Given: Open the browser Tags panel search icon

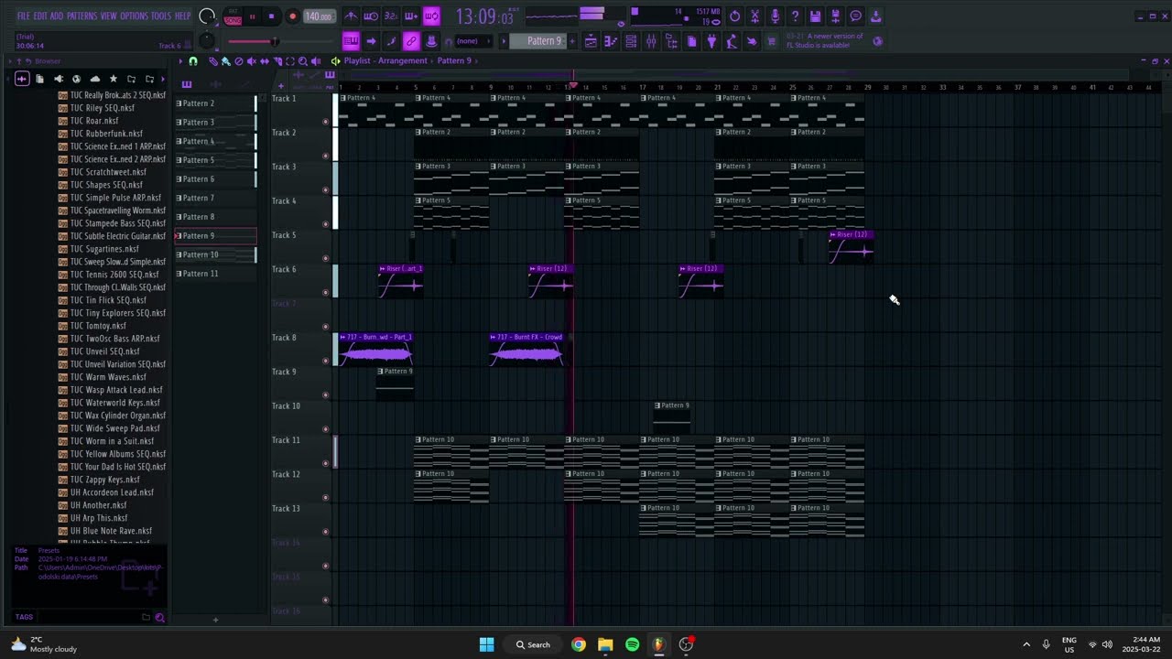Looking at the screenshot, I should tap(159, 617).
